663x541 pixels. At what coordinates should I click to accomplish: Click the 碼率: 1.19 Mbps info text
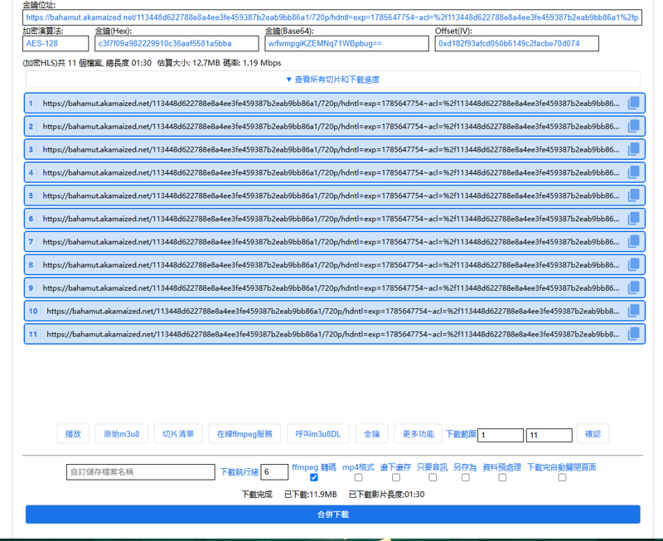tap(252, 63)
